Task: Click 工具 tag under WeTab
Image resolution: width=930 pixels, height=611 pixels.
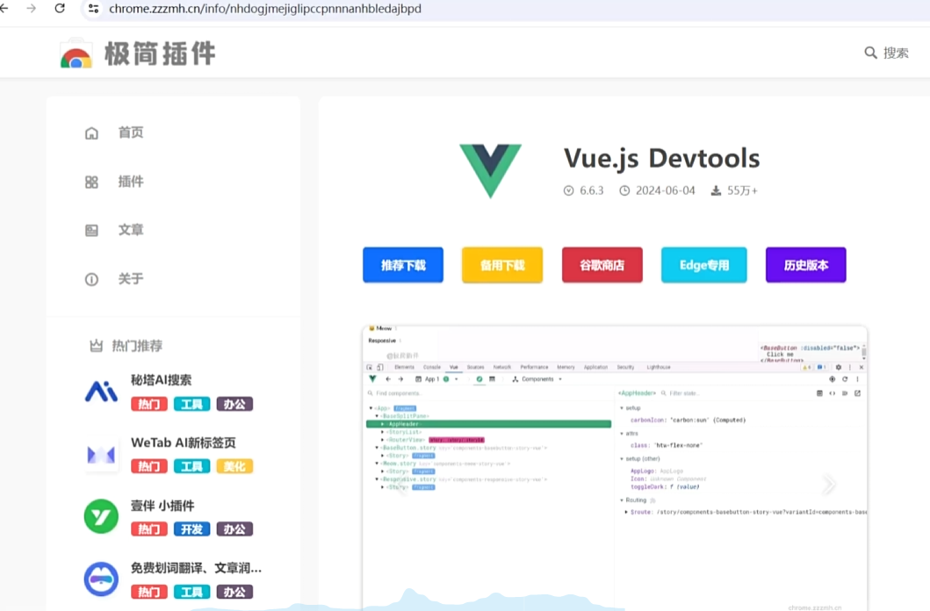Action: [191, 466]
